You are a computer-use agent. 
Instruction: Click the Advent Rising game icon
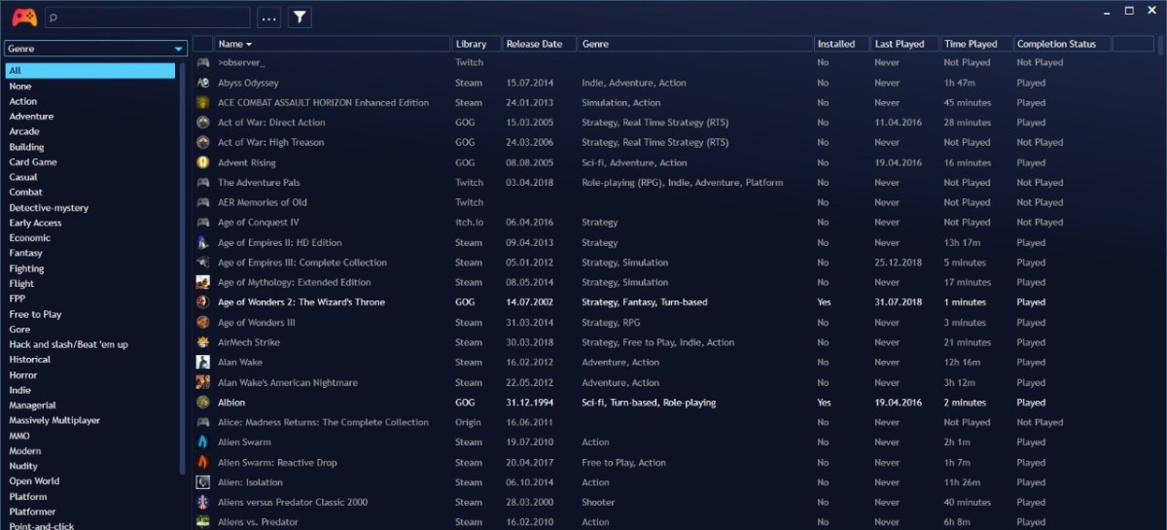[202, 162]
